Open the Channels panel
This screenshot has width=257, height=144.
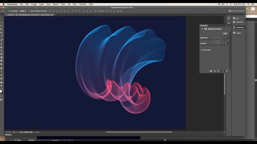(x=238, y=22)
